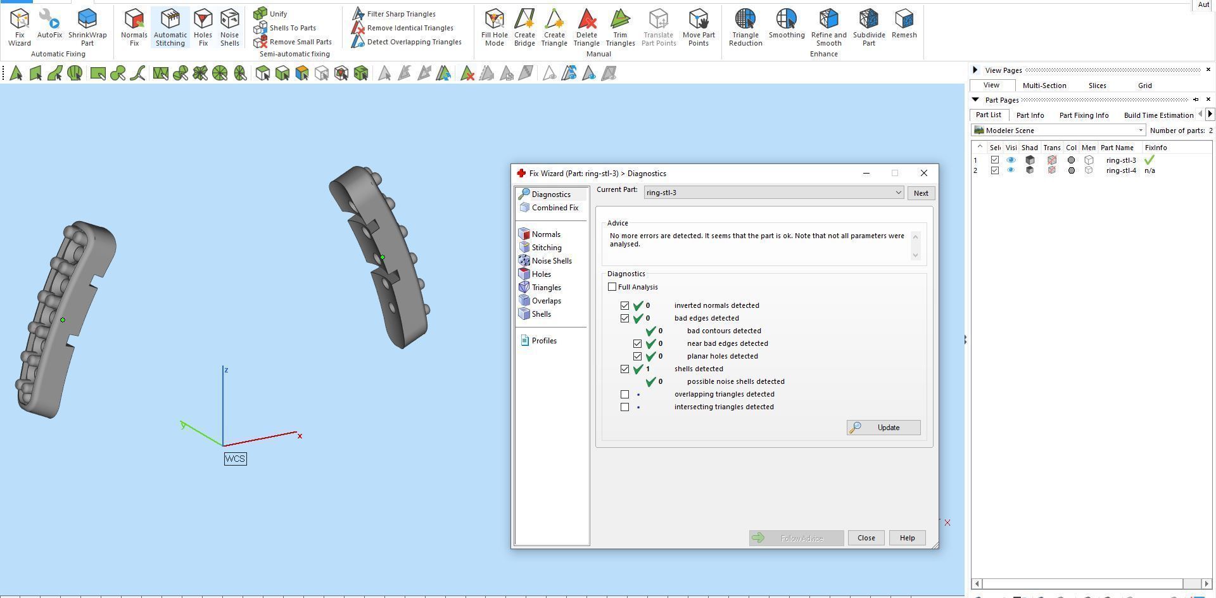1216x598 pixels.
Task: Open Help in the Fix Wizard
Action: click(x=907, y=538)
